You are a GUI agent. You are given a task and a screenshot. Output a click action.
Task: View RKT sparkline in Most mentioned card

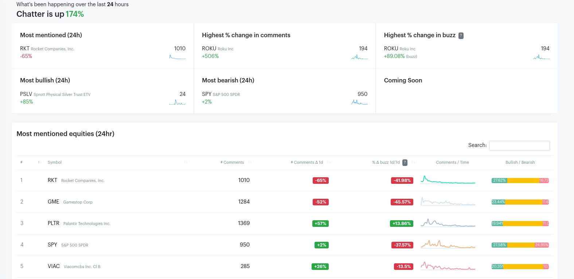click(x=177, y=57)
